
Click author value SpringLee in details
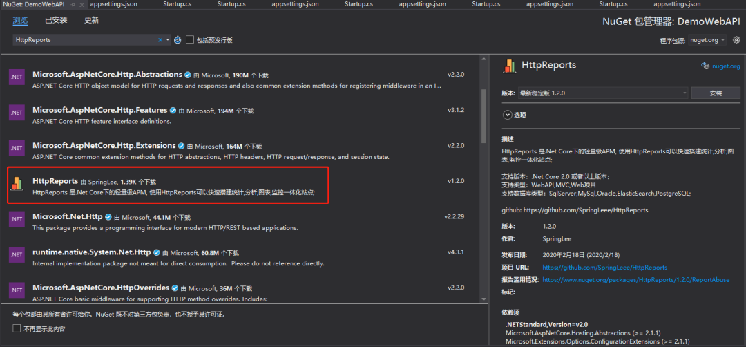(x=557, y=239)
